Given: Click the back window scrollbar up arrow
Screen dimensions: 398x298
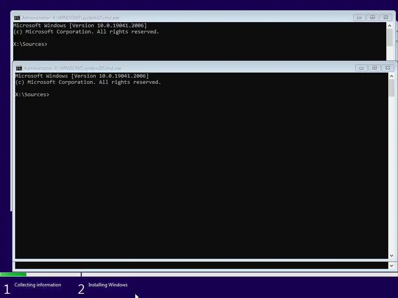Looking at the screenshot, I should tap(389, 26).
